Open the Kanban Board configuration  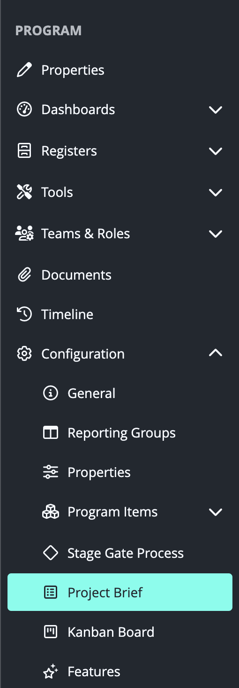point(111,632)
